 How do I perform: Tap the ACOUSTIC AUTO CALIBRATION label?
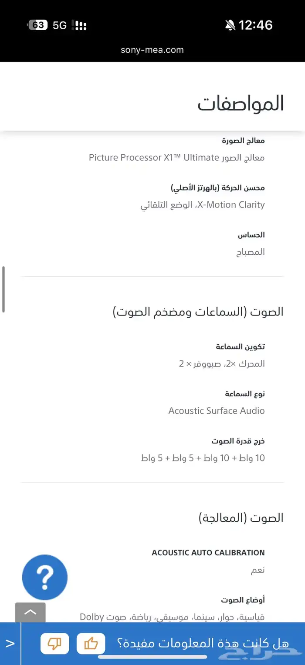[208, 553]
